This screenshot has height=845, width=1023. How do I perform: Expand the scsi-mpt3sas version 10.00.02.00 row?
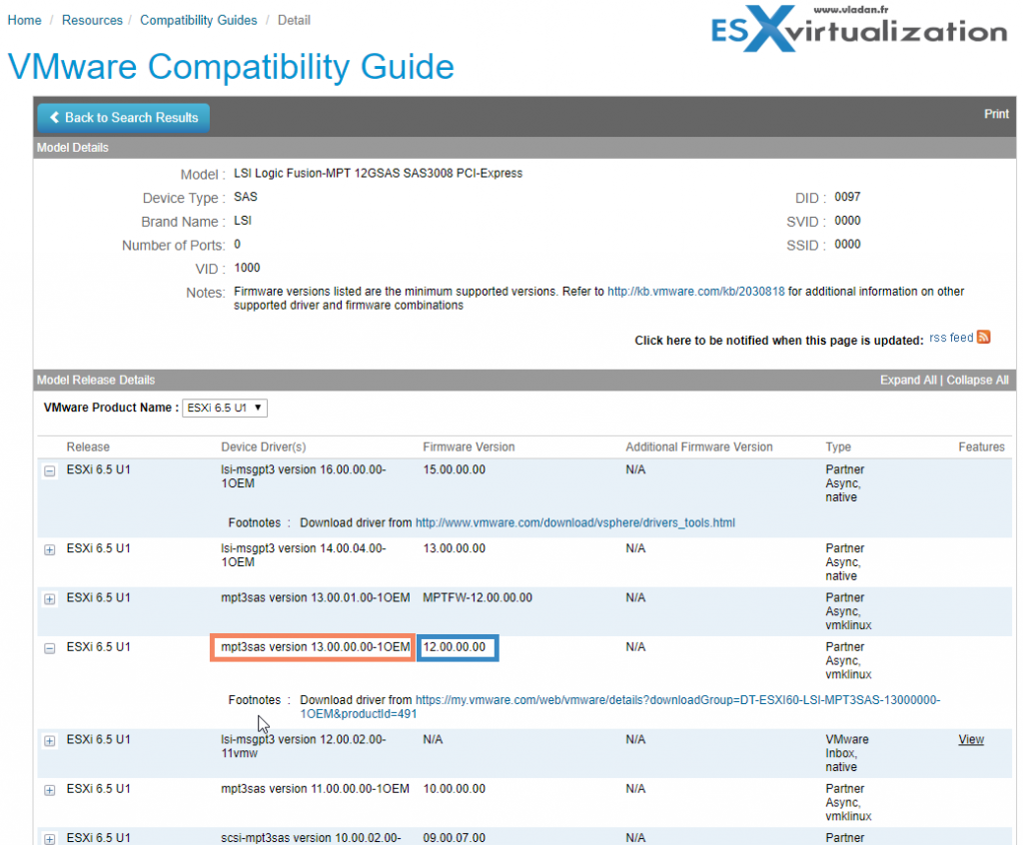pyautogui.click(x=49, y=839)
